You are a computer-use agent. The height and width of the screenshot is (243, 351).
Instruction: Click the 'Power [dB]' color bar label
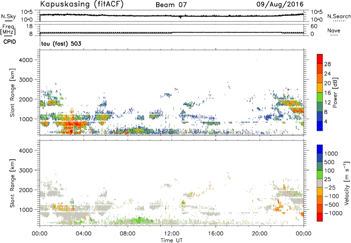pos(335,93)
